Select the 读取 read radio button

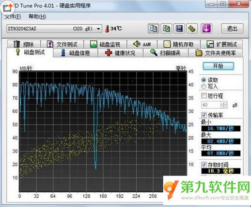[204, 80]
